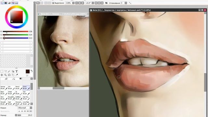Activate the reference photo window title bar

[x=63, y=14]
